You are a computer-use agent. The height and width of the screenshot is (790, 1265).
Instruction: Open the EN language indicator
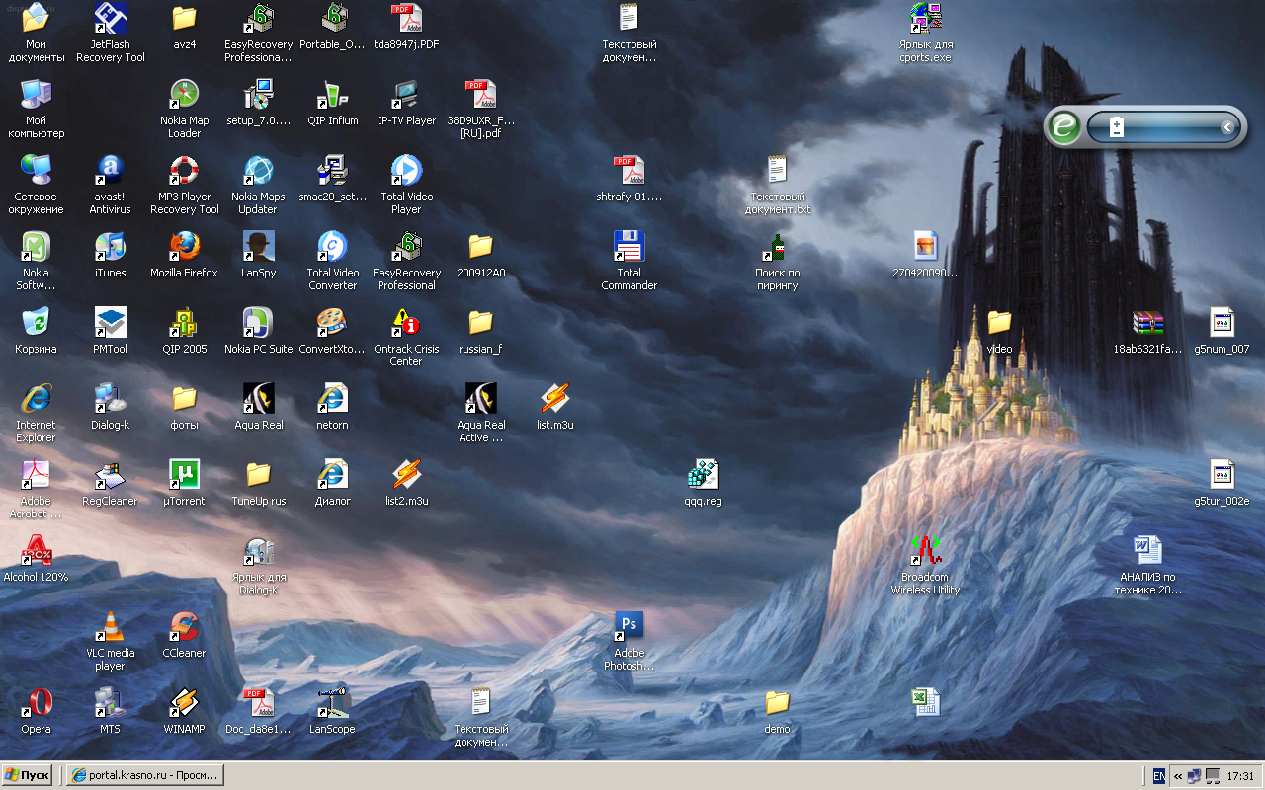(x=1160, y=776)
